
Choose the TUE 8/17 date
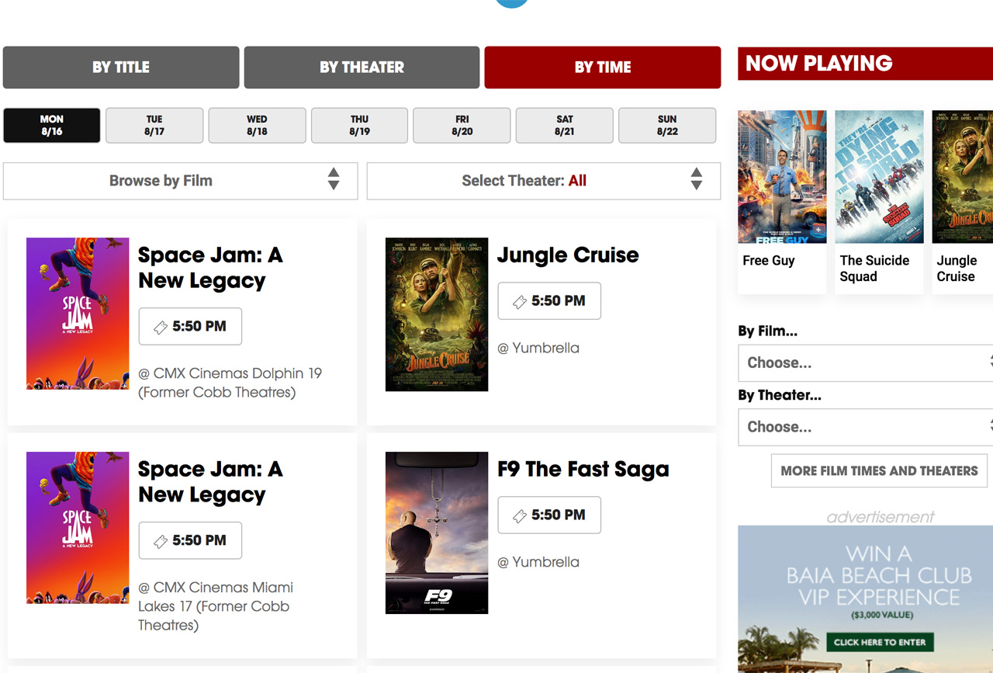(154, 126)
